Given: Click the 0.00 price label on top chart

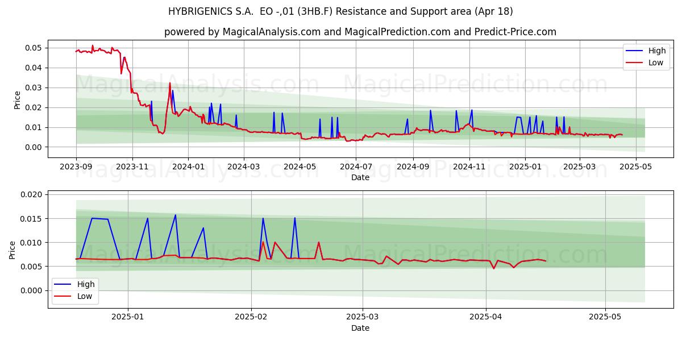Looking at the screenshot, I should [34, 147].
